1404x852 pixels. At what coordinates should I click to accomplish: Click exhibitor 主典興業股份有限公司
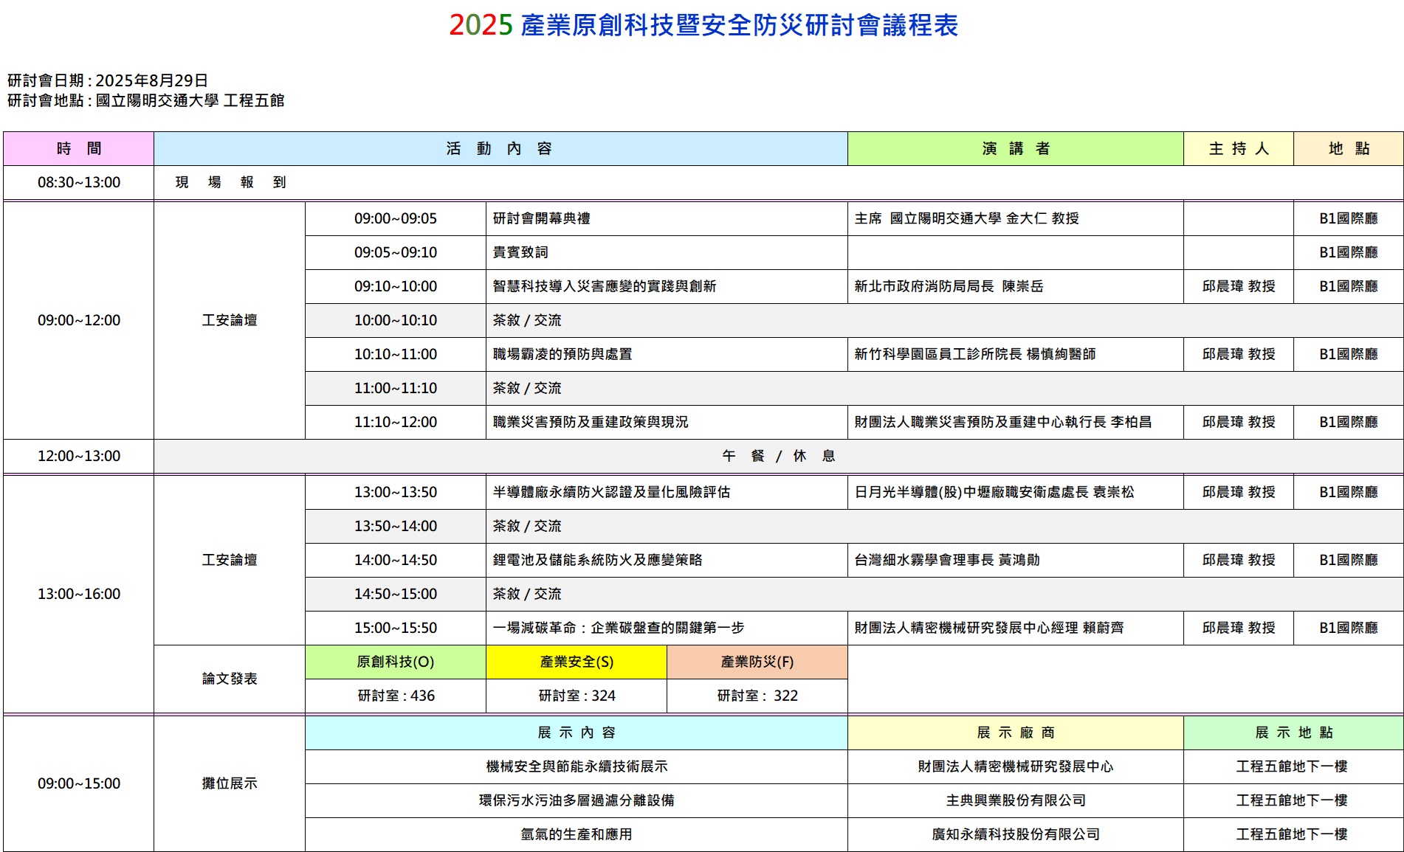1016,800
